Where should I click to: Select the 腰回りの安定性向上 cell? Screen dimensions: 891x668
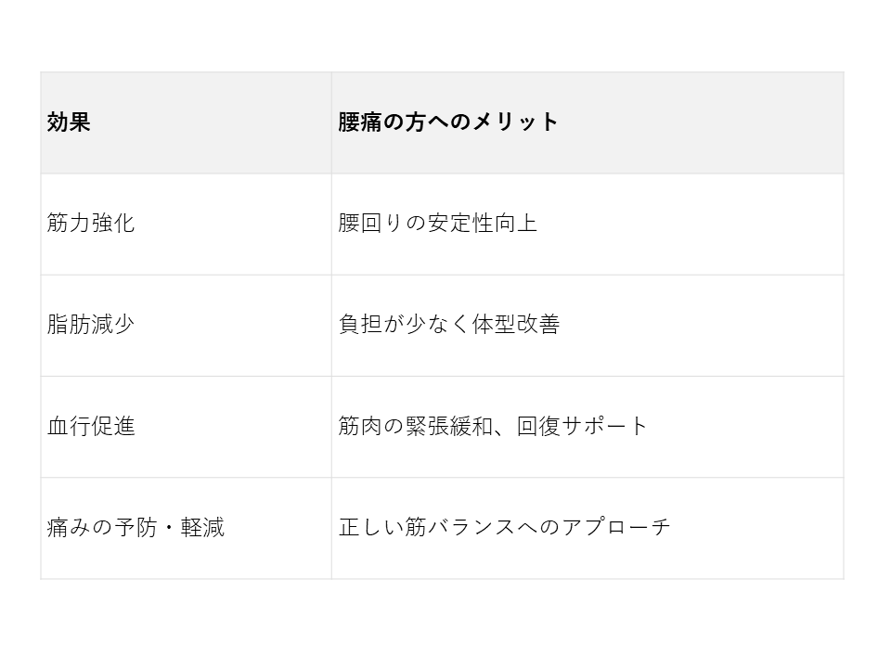pyautogui.click(x=587, y=224)
